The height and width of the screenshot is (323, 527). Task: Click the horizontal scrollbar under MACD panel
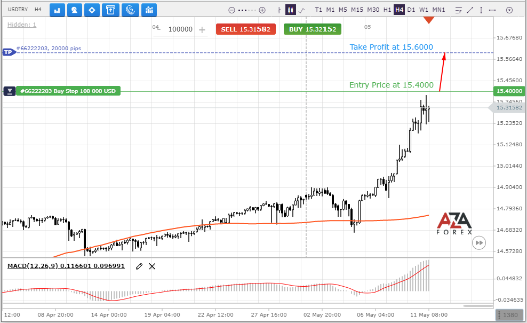[x=478, y=306]
